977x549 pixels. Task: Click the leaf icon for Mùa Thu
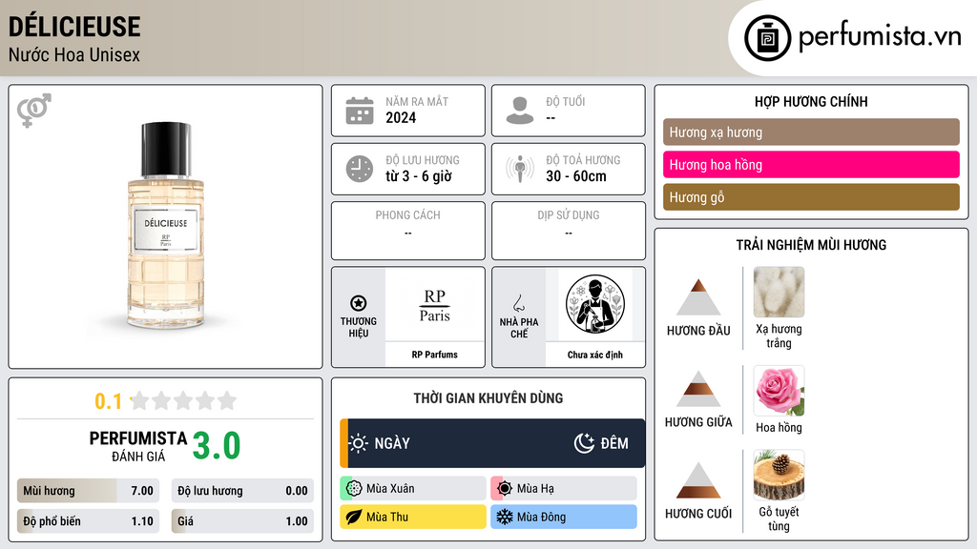tap(354, 517)
